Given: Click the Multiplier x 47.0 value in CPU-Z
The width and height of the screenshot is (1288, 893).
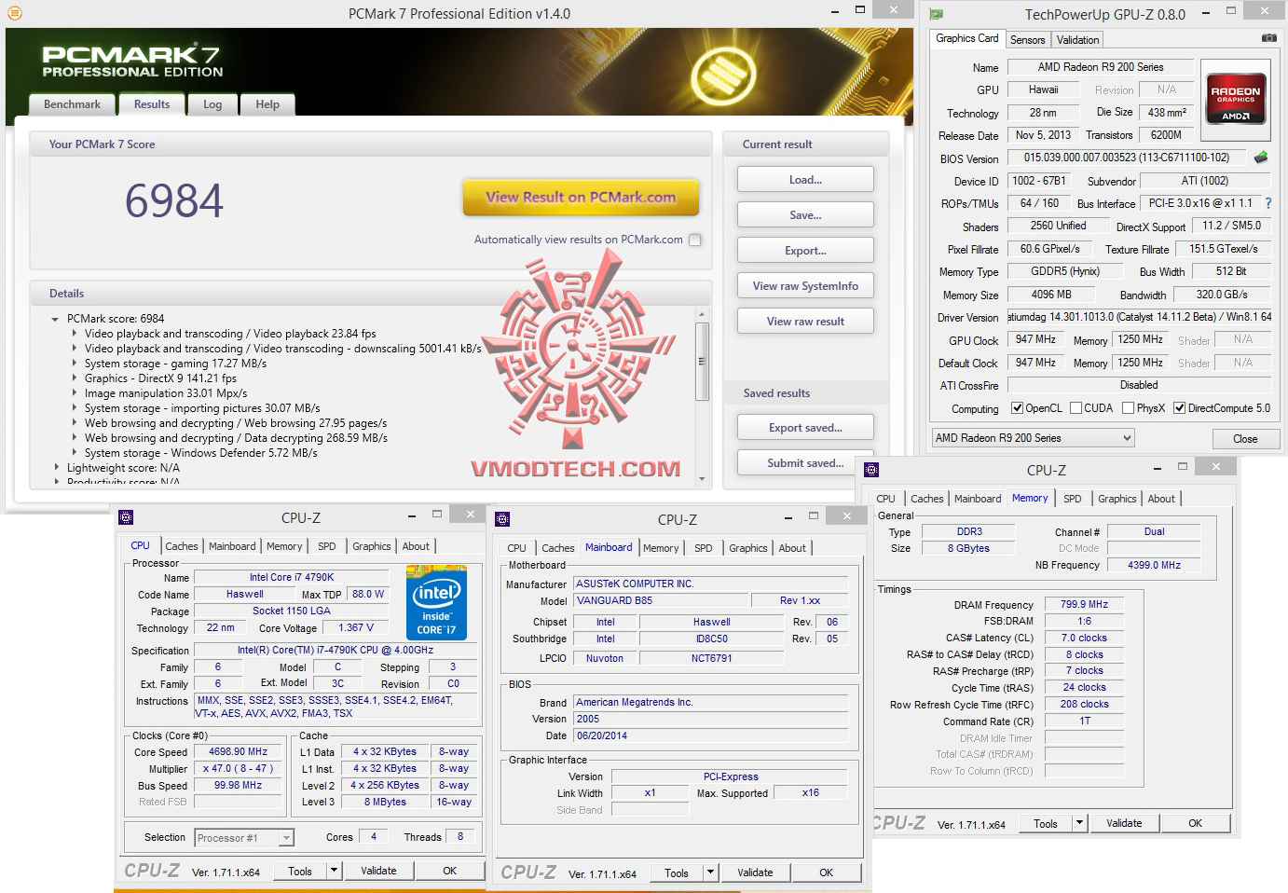Looking at the screenshot, I should (x=238, y=768).
